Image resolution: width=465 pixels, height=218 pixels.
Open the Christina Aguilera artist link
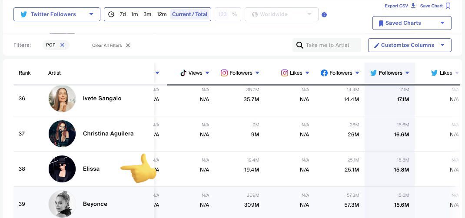coord(108,134)
